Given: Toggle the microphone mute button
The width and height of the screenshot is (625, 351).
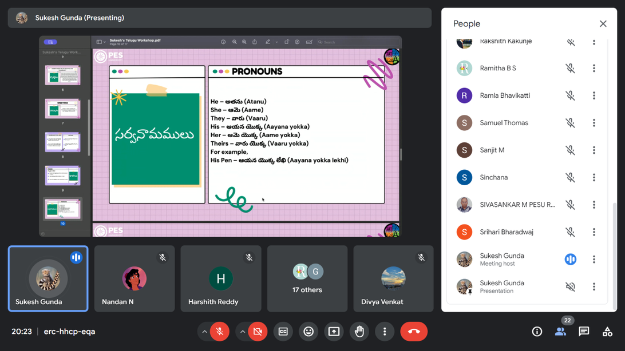Looking at the screenshot, I should 220,332.
